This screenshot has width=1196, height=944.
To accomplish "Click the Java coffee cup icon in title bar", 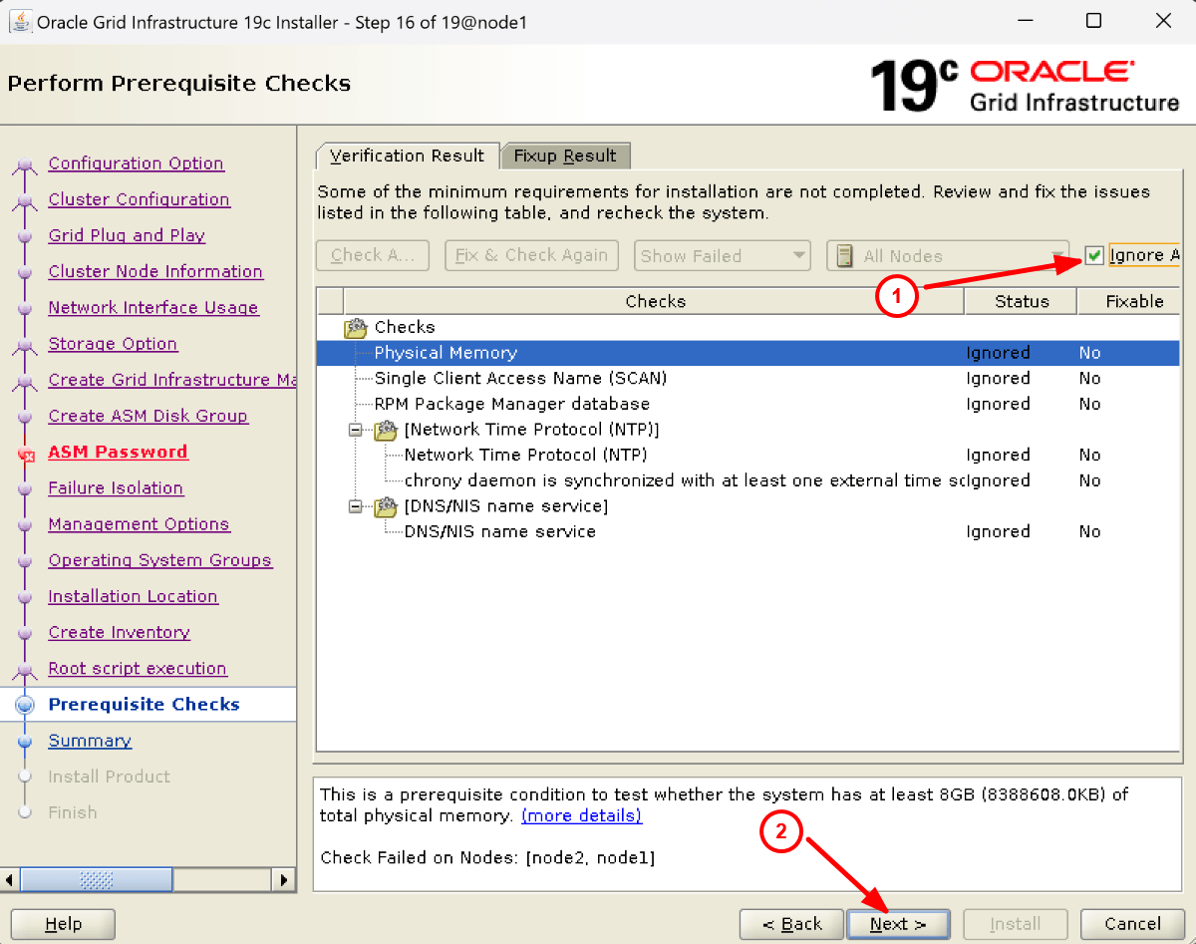I will [x=20, y=22].
